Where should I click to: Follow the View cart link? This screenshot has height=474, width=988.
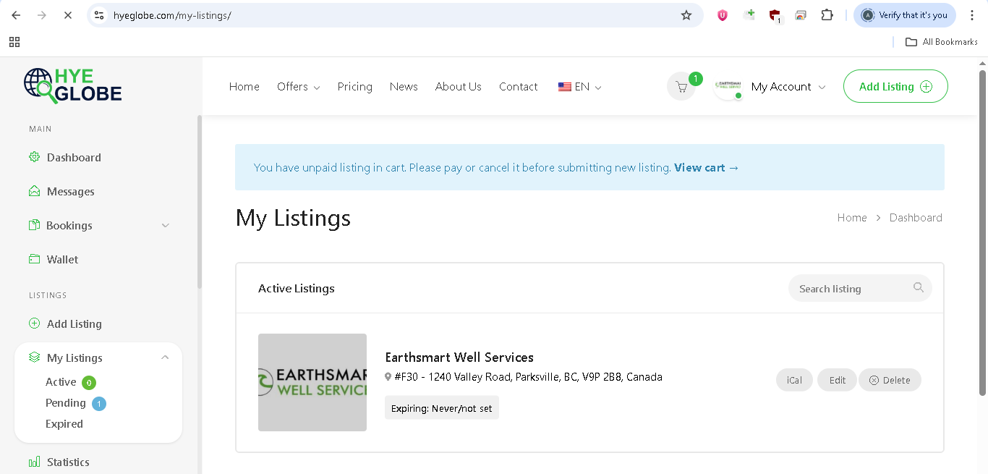706,168
